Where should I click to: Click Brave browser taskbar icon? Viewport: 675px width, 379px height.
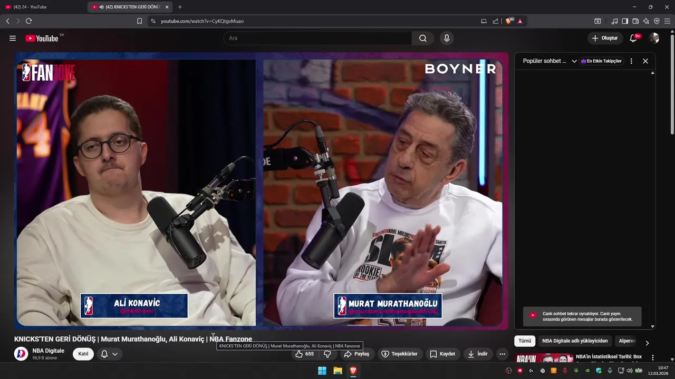coord(353,371)
